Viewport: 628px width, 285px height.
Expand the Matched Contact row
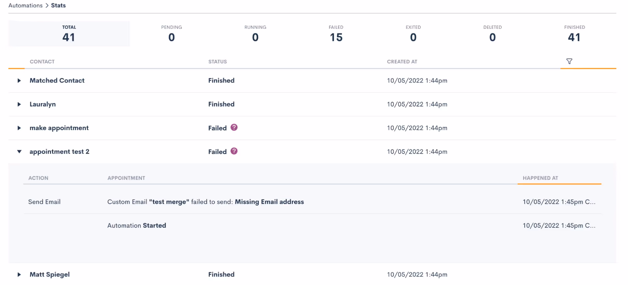tap(19, 81)
